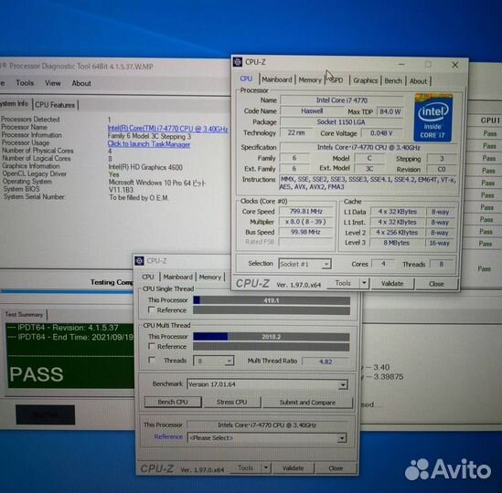
Task: Open the About tab in front CPU-Z
Action: pos(418,81)
